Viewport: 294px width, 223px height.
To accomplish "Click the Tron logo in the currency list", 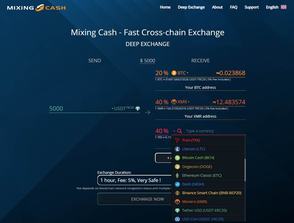I will pyautogui.click(x=177, y=140).
